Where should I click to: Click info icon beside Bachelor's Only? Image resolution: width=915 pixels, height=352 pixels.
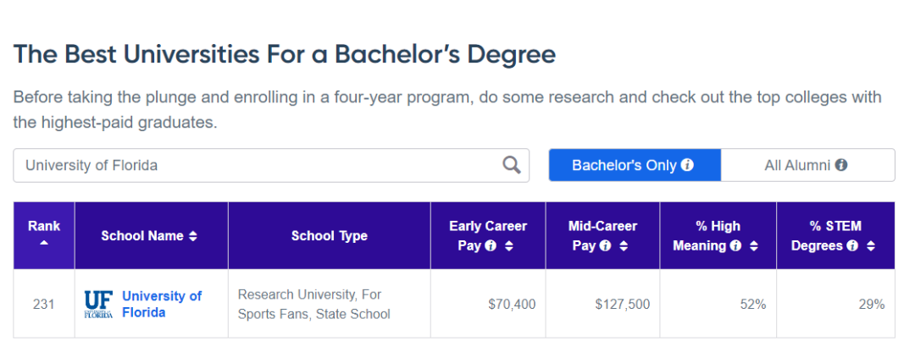[x=687, y=165]
